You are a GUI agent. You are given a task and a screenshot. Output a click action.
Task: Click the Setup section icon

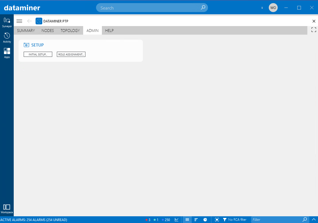click(x=26, y=45)
